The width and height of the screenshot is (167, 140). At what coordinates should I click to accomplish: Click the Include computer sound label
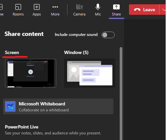tap(76, 35)
